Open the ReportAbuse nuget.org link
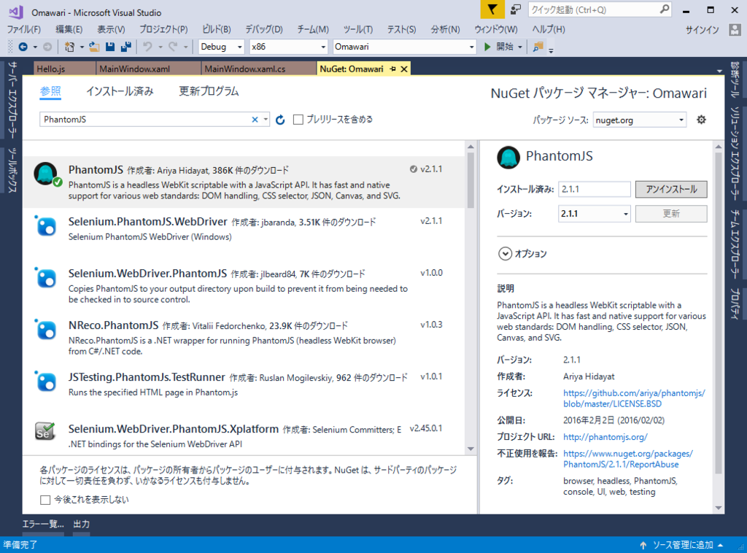This screenshot has width=747, height=553. pyautogui.click(x=628, y=459)
